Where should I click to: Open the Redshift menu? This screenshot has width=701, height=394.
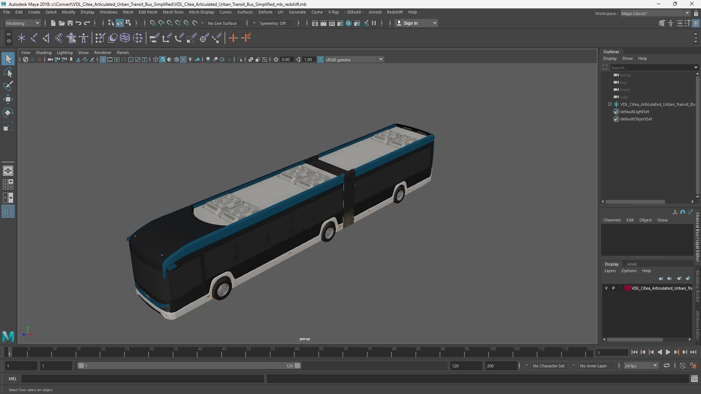(x=395, y=12)
